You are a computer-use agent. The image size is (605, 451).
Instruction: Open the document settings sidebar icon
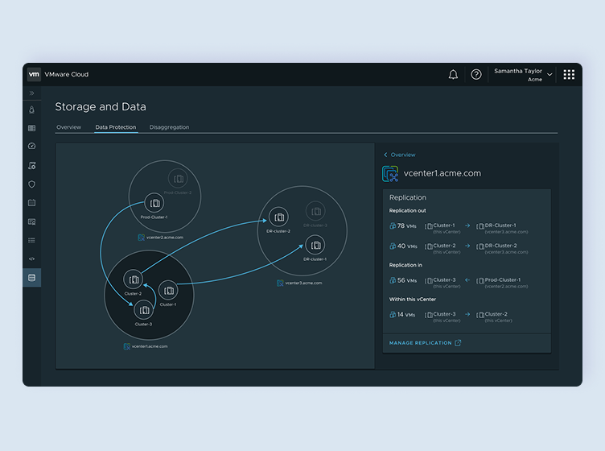tap(31, 166)
